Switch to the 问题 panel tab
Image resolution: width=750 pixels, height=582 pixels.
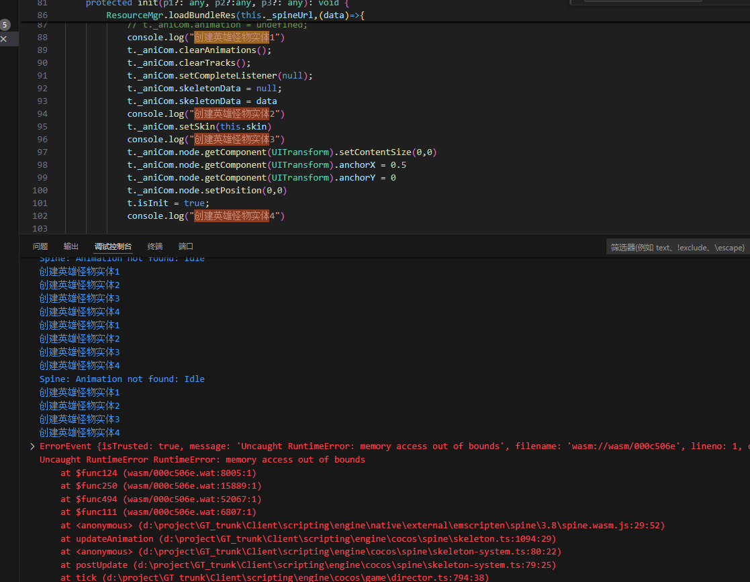pos(40,246)
